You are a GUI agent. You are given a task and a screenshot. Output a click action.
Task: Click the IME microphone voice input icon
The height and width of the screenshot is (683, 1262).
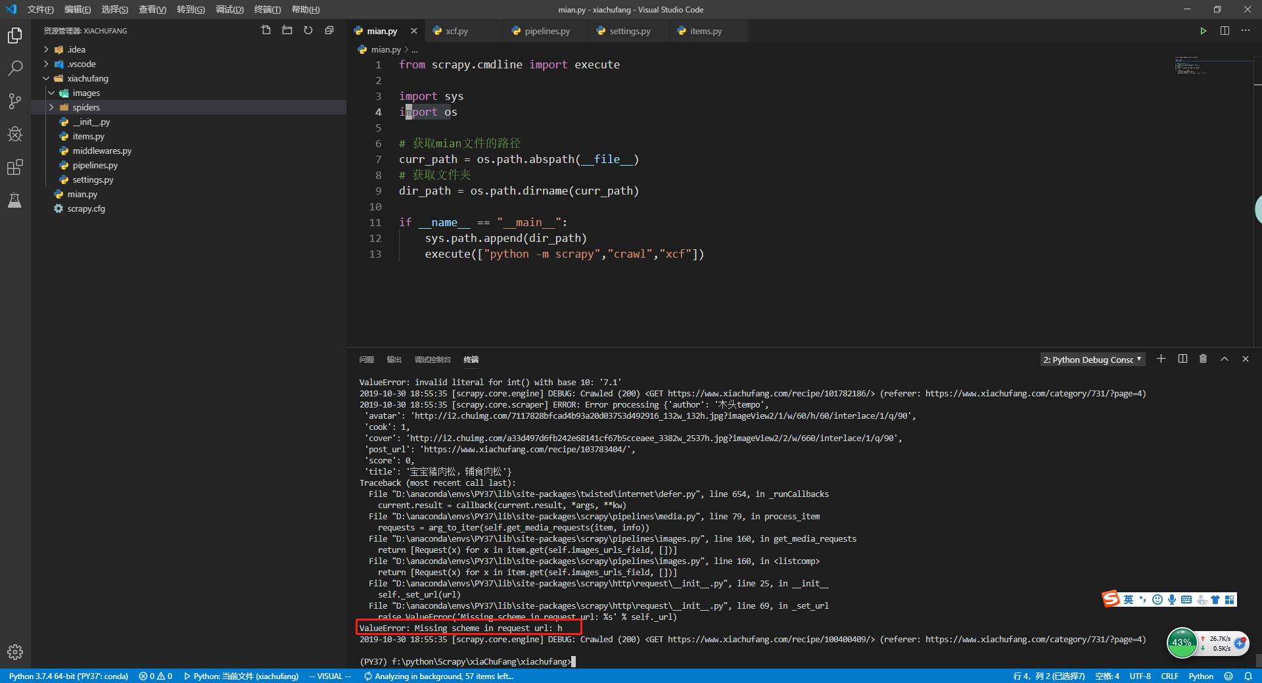tap(1172, 600)
